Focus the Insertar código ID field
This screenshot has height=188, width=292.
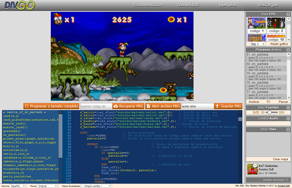coord(96,106)
